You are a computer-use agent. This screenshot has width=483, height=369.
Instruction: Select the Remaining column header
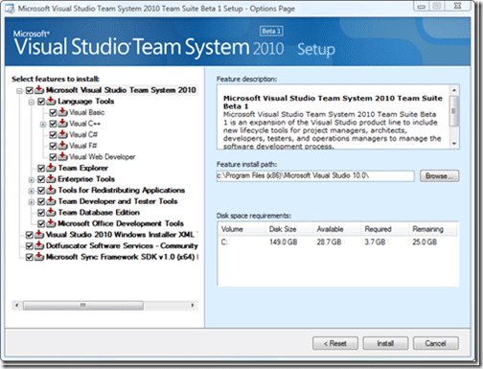pos(433,229)
